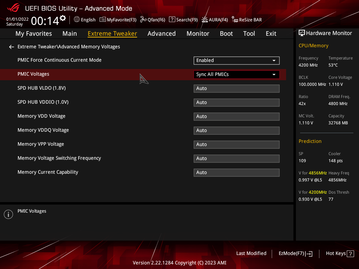Click the 53°C Temperature value

333,65
